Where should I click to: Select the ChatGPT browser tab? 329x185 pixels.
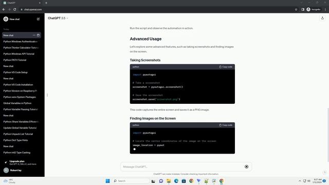click(x=21, y=3)
